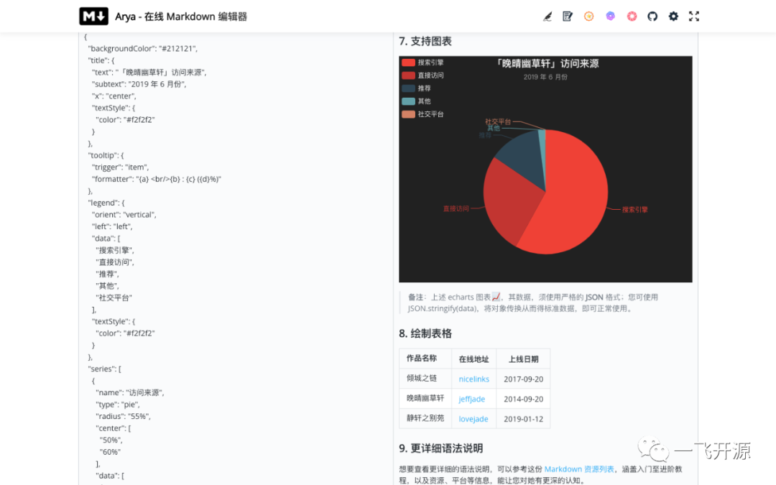Viewport: 776px width, 485px height.
Task: Click the "series": [ editor line
Action: [x=104, y=369]
